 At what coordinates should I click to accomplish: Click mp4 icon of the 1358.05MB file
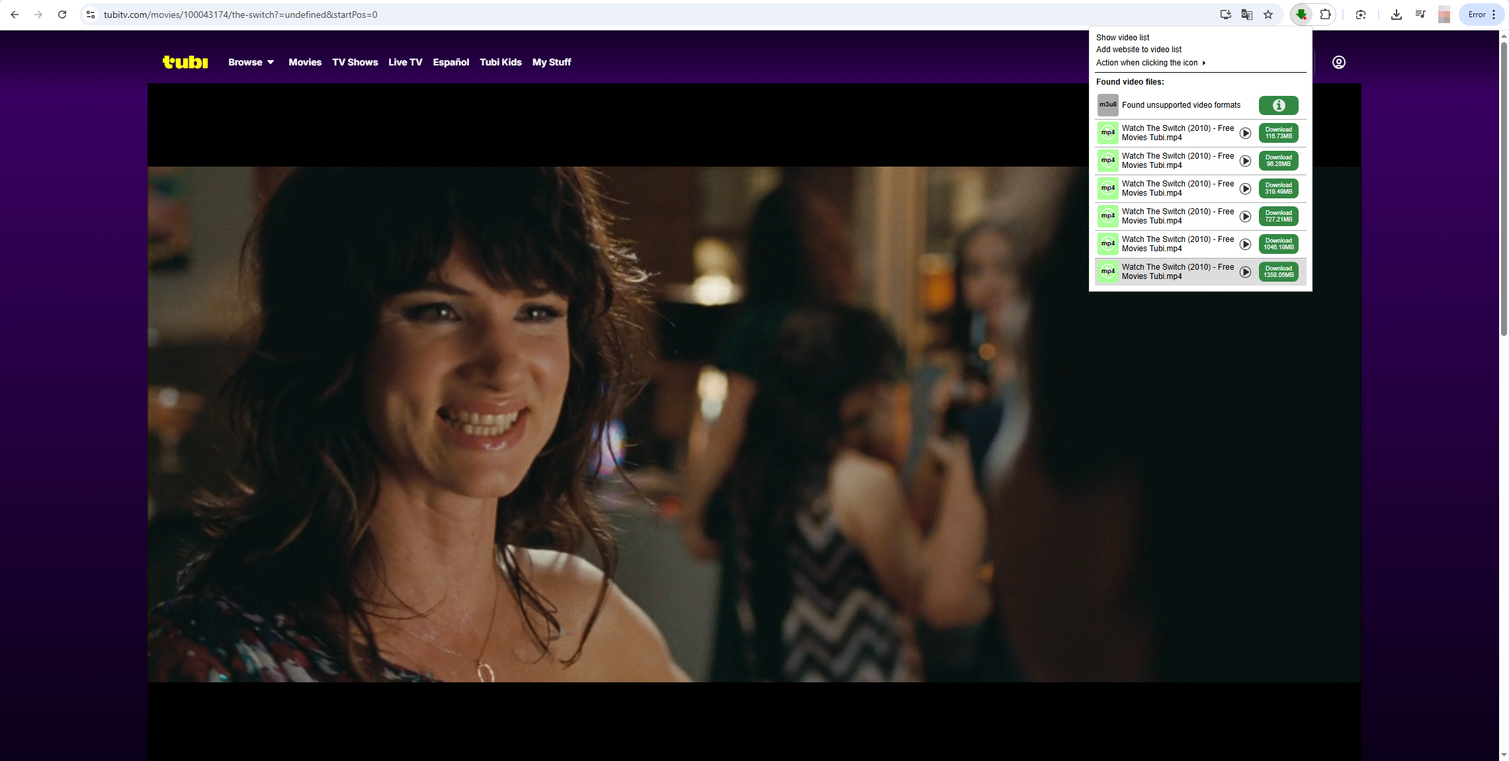(x=1108, y=272)
